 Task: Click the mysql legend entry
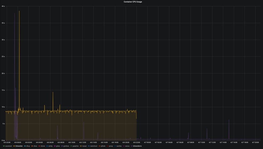click(x=84, y=146)
